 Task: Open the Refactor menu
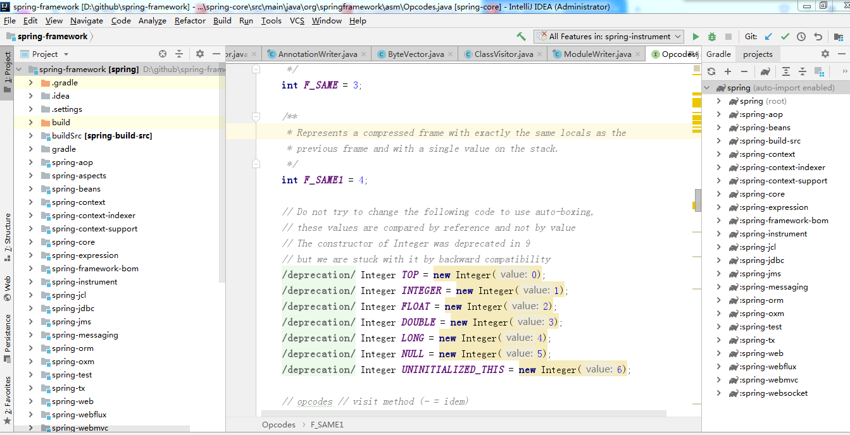[190, 20]
